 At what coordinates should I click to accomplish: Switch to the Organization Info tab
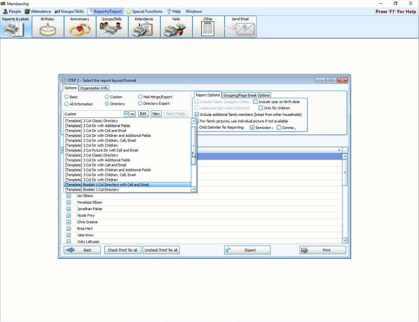[x=94, y=88]
